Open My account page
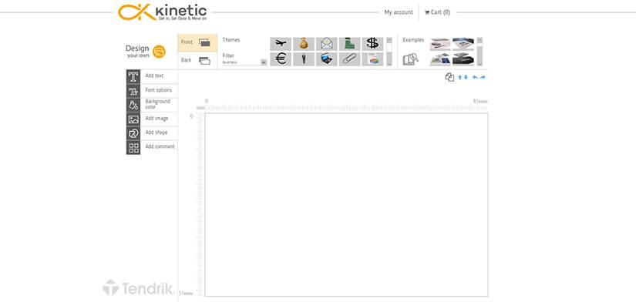The width and height of the screenshot is (636, 302). point(399,12)
